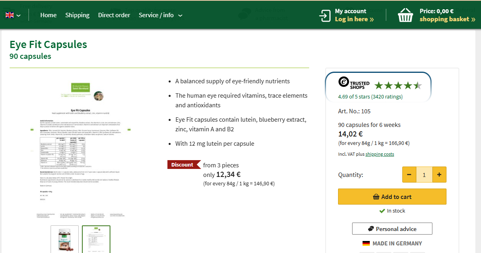Open the Direct order page
Viewport: 481px width, 253px height.
(114, 15)
